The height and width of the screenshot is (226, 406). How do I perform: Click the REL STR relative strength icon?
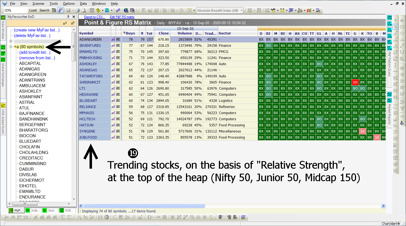[54, 10]
